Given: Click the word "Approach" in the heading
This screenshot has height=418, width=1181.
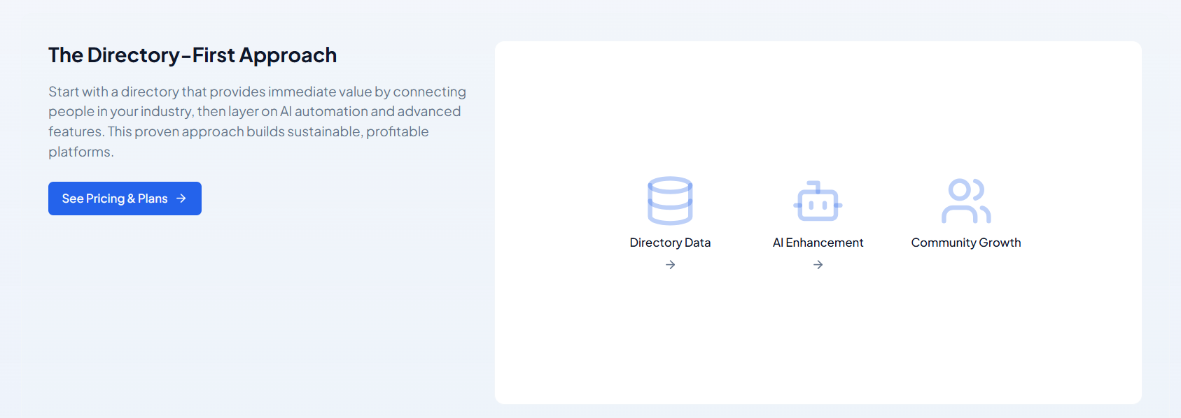Looking at the screenshot, I should click(x=288, y=55).
